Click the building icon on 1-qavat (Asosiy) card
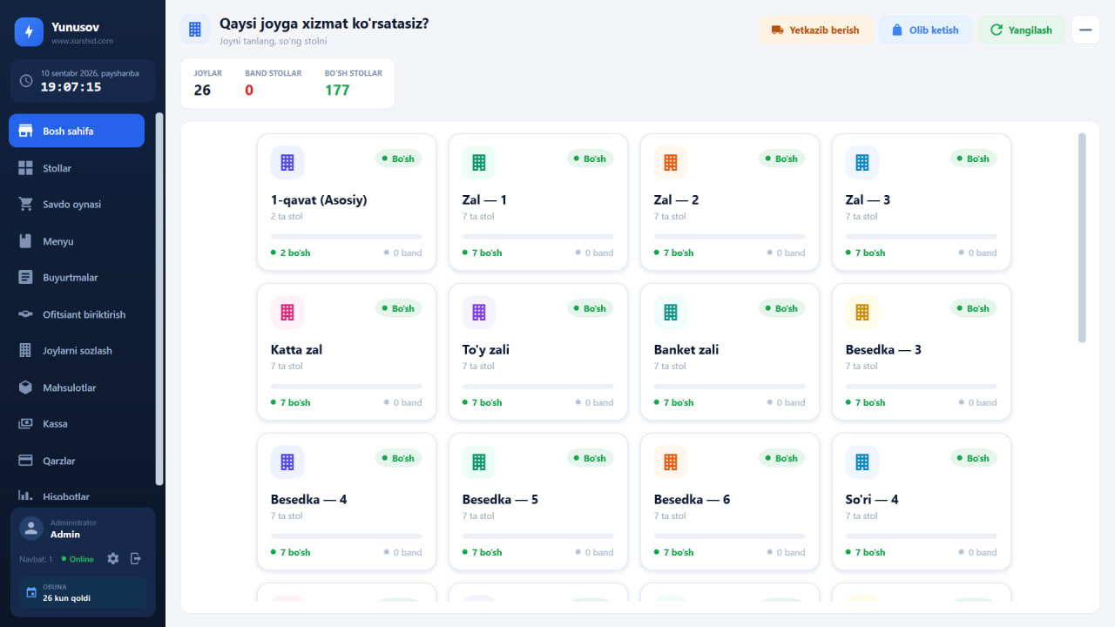 point(287,162)
